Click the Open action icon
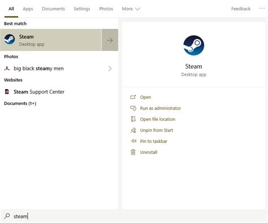Image resolution: width=268 pixels, height=223 pixels. [133, 97]
